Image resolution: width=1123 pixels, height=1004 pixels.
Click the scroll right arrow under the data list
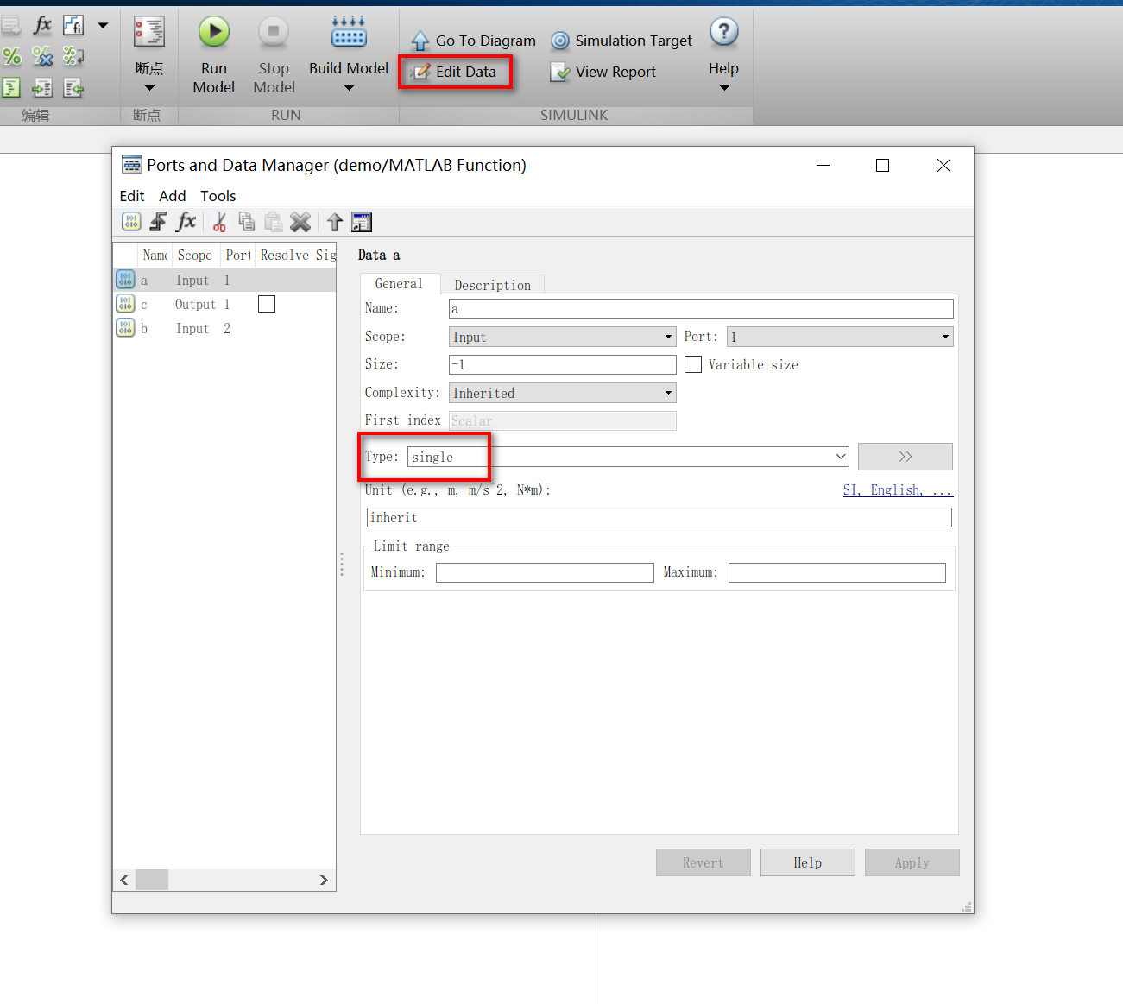click(324, 880)
